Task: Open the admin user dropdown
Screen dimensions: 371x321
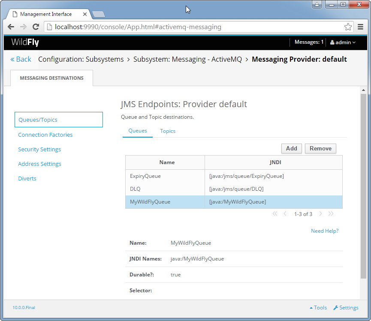Action: click(x=343, y=42)
